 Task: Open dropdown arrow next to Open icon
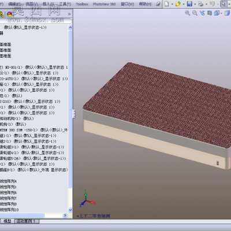click(184, 4)
